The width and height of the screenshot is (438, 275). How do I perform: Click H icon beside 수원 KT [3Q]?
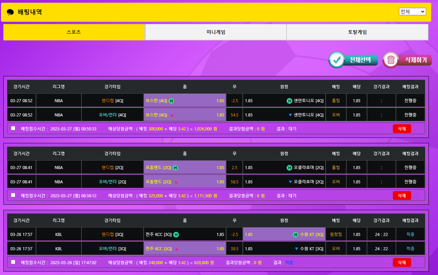pos(296,235)
